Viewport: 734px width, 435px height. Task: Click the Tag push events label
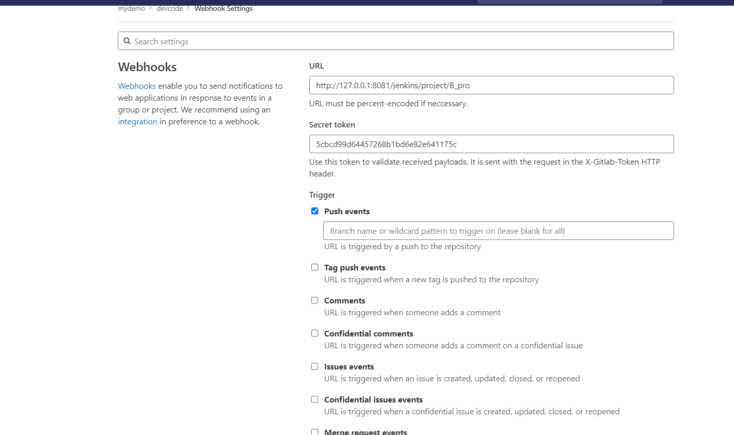click(x=355, y=267)
